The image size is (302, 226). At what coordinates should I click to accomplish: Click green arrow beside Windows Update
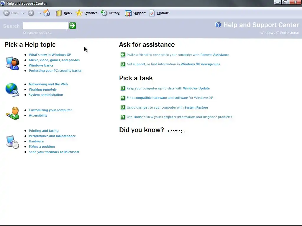pyautogui.click(x=123, y=88)
